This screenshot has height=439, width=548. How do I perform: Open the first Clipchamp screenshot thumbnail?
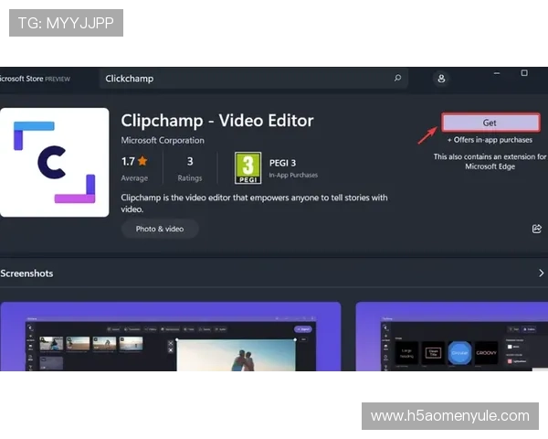coord(170,337)
